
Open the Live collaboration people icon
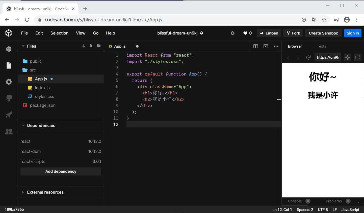(x=9, y=131)
